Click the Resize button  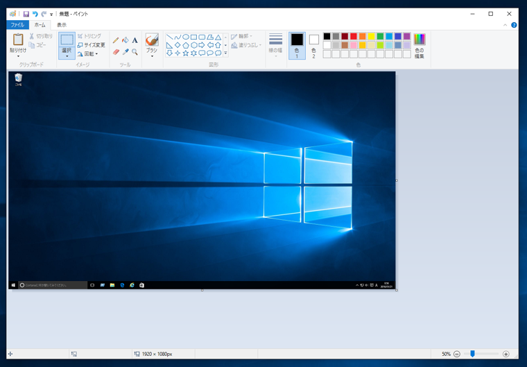92,44
